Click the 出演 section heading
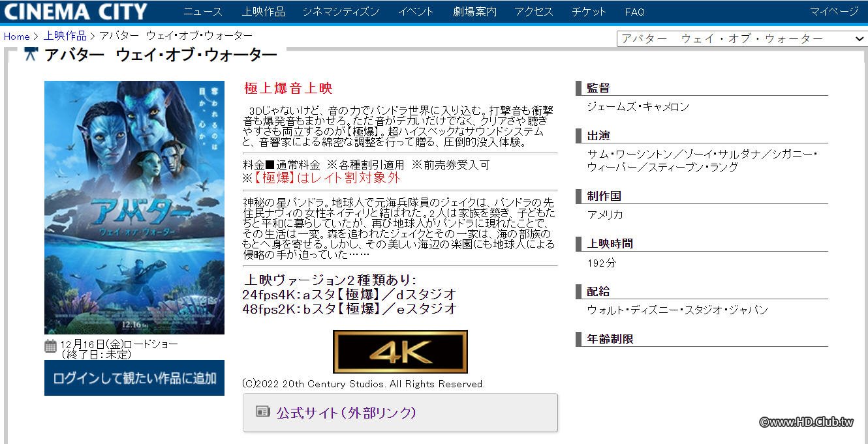Screen dimensions: 868x444 pos(598,136)
